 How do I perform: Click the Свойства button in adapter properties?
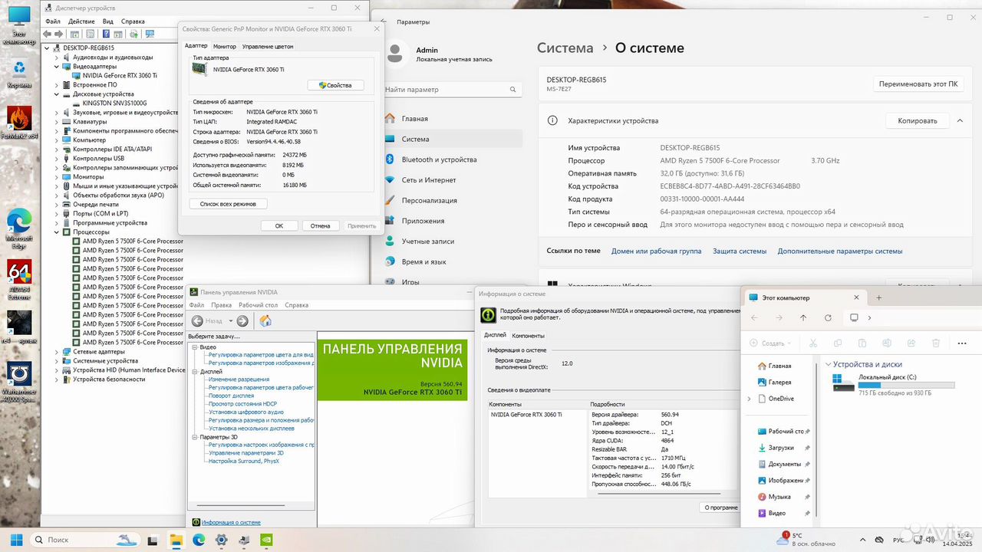coord(335,85)
